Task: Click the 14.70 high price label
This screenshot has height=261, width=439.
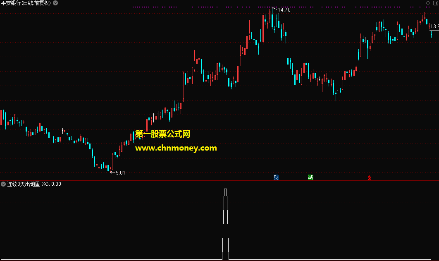Action: tap(284, 10)
